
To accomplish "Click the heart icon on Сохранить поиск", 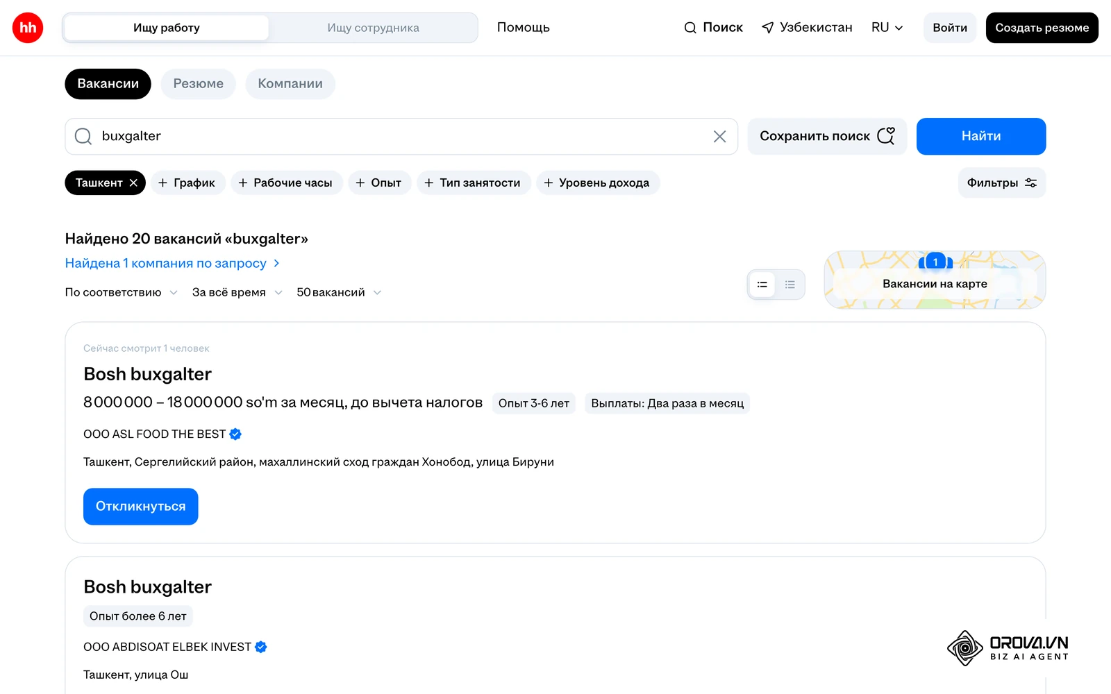I will (886, 136).
